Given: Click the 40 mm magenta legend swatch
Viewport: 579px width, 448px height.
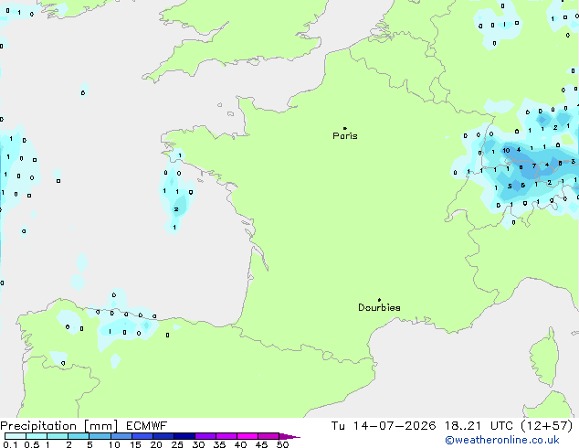Looking at the screenshot, I should click(247, 436).
